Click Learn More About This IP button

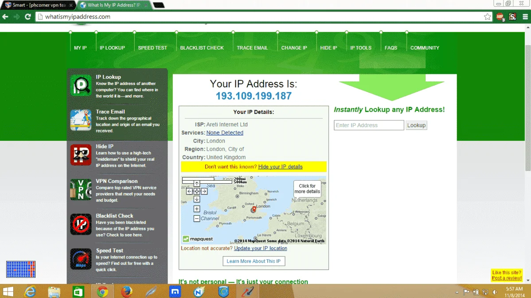click(x=254, y=261)
